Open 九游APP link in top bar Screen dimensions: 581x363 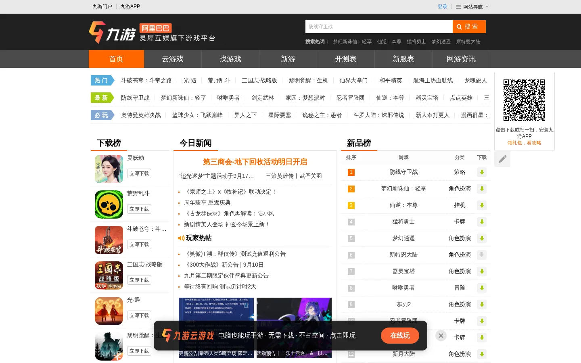pos(130,6)
